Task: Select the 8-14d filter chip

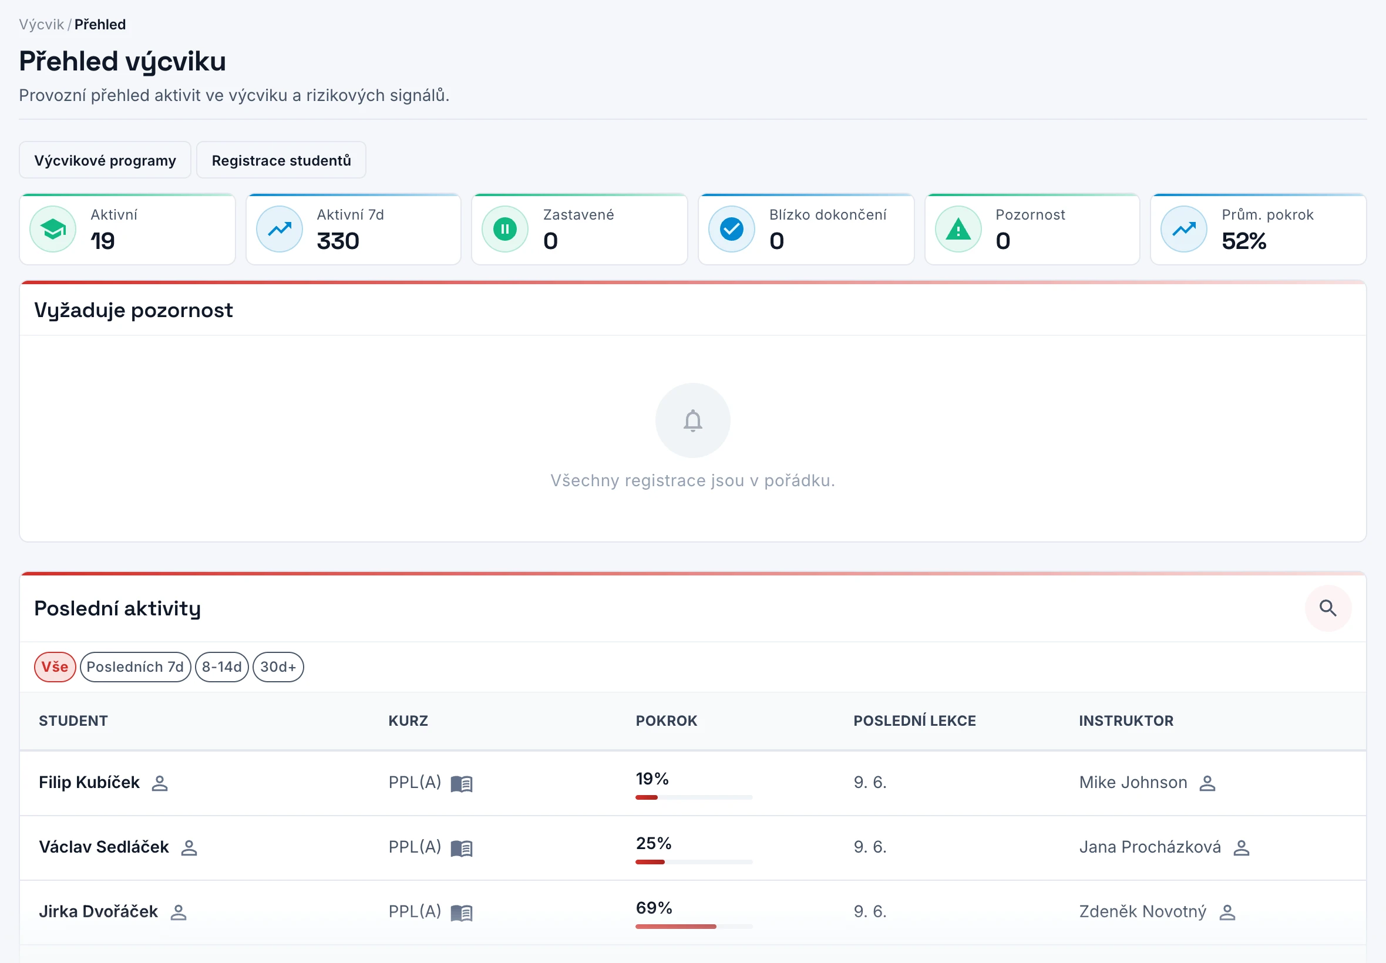Action: pyautogui.click(x=222, y=666)
